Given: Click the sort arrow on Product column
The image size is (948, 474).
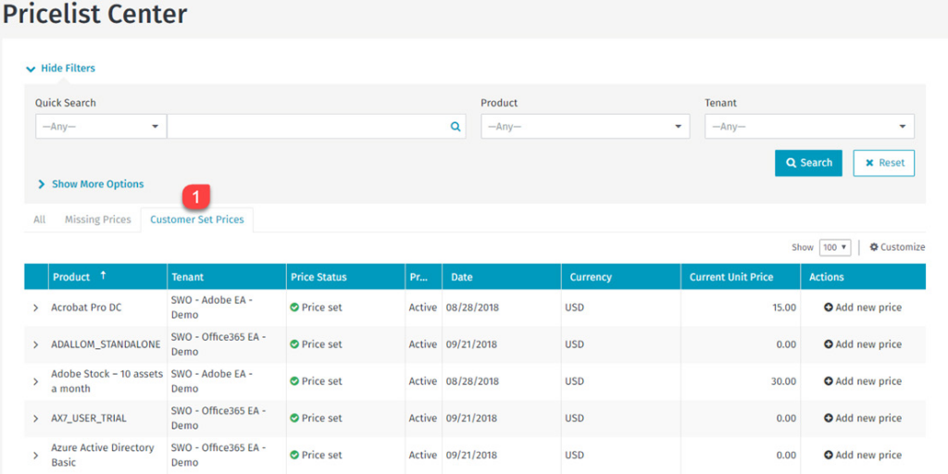Looking at the screenshot, I should click(103, 276).
